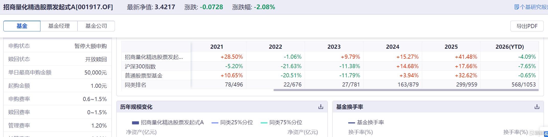
Task: Click the 27/781 ranking cell
Action: pyautogui.click(x=351, y=85)
